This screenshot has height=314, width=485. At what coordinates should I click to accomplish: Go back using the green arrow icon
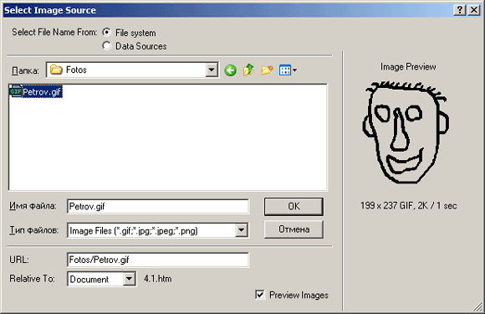click(x=230, y=70)
